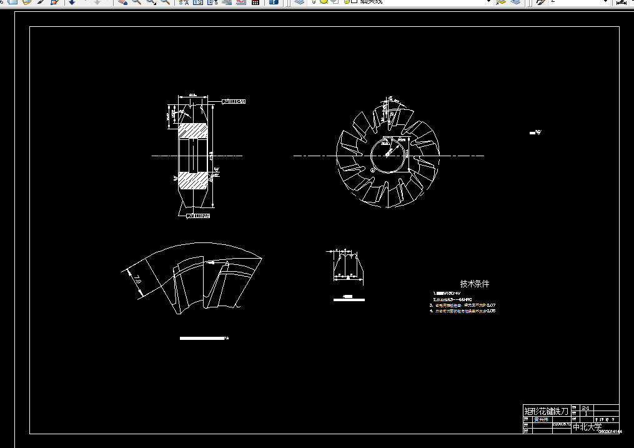Click the blue Undo arrow icon

[72, 2]
